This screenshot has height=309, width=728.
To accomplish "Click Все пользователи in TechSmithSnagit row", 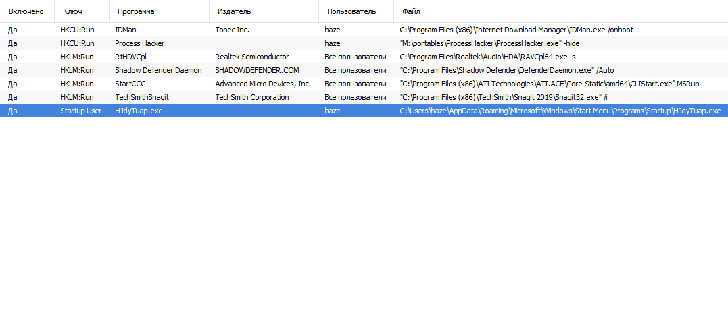I will (x=355, y=97).
